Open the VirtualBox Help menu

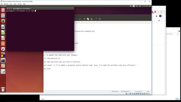click(x=24, y=4)
